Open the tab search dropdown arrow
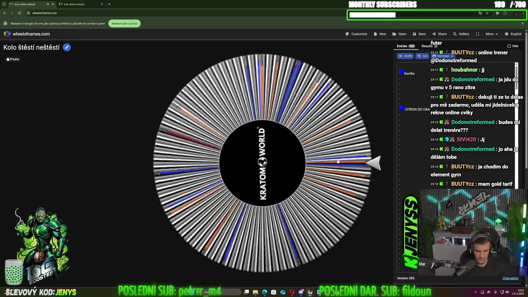The image size is (528, 297). [x=4, y=4]
